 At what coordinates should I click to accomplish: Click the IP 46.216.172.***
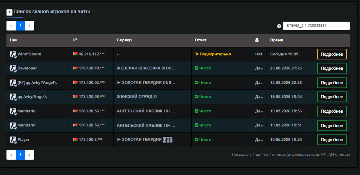pos(91,54)
